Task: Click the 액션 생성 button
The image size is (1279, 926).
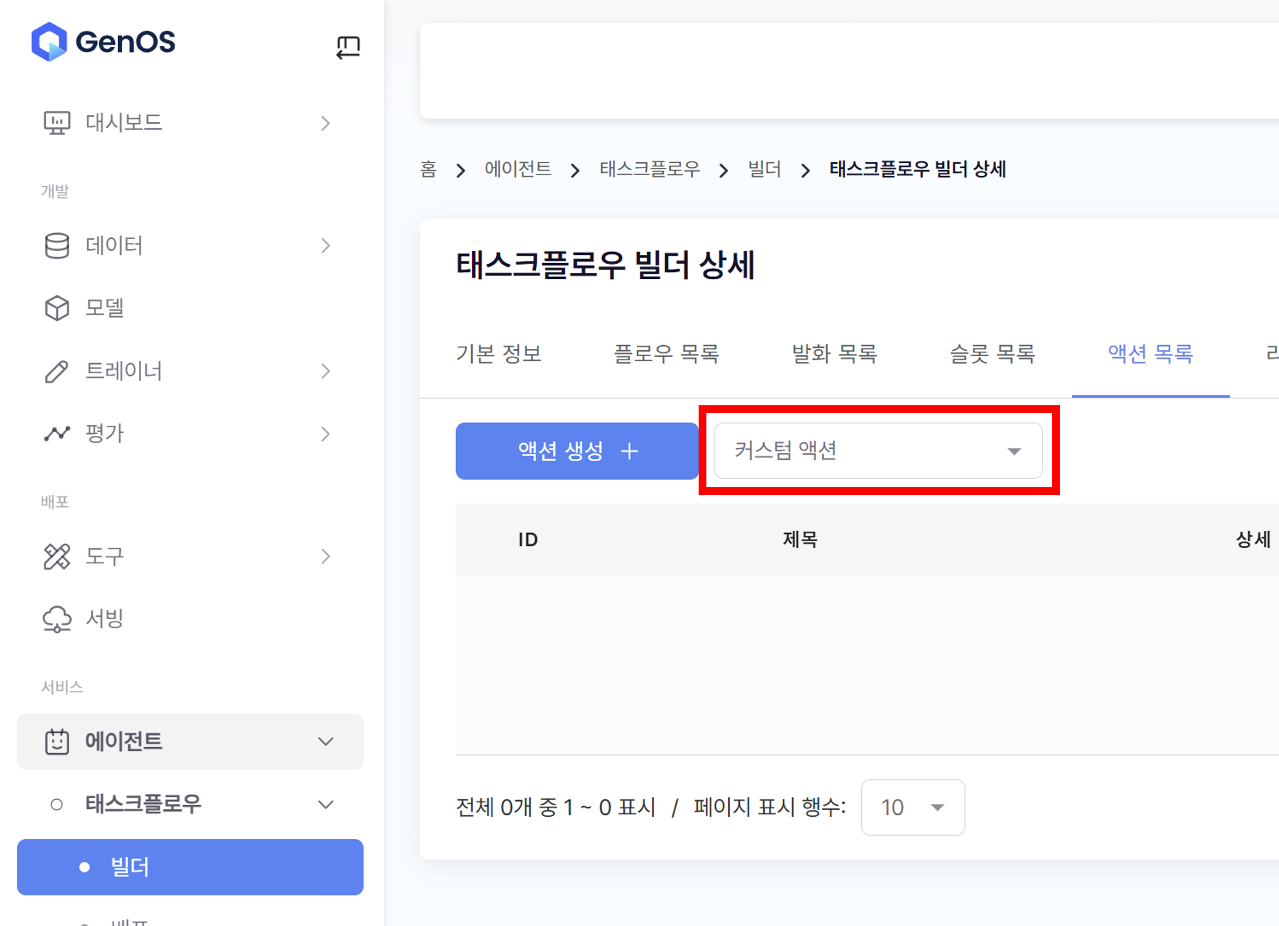Action: pos(576,450)
